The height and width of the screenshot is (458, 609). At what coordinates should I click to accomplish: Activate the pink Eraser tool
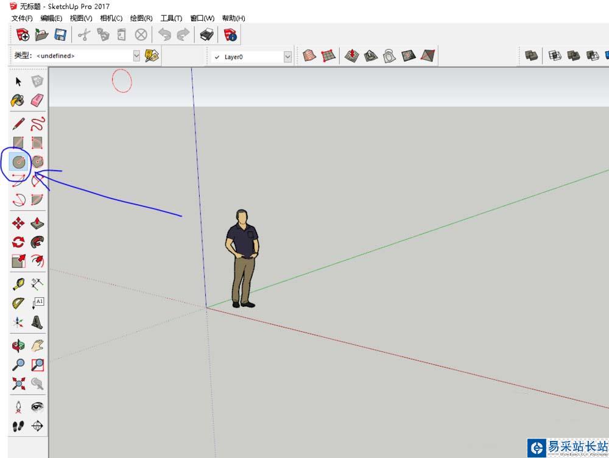[37, 100]
